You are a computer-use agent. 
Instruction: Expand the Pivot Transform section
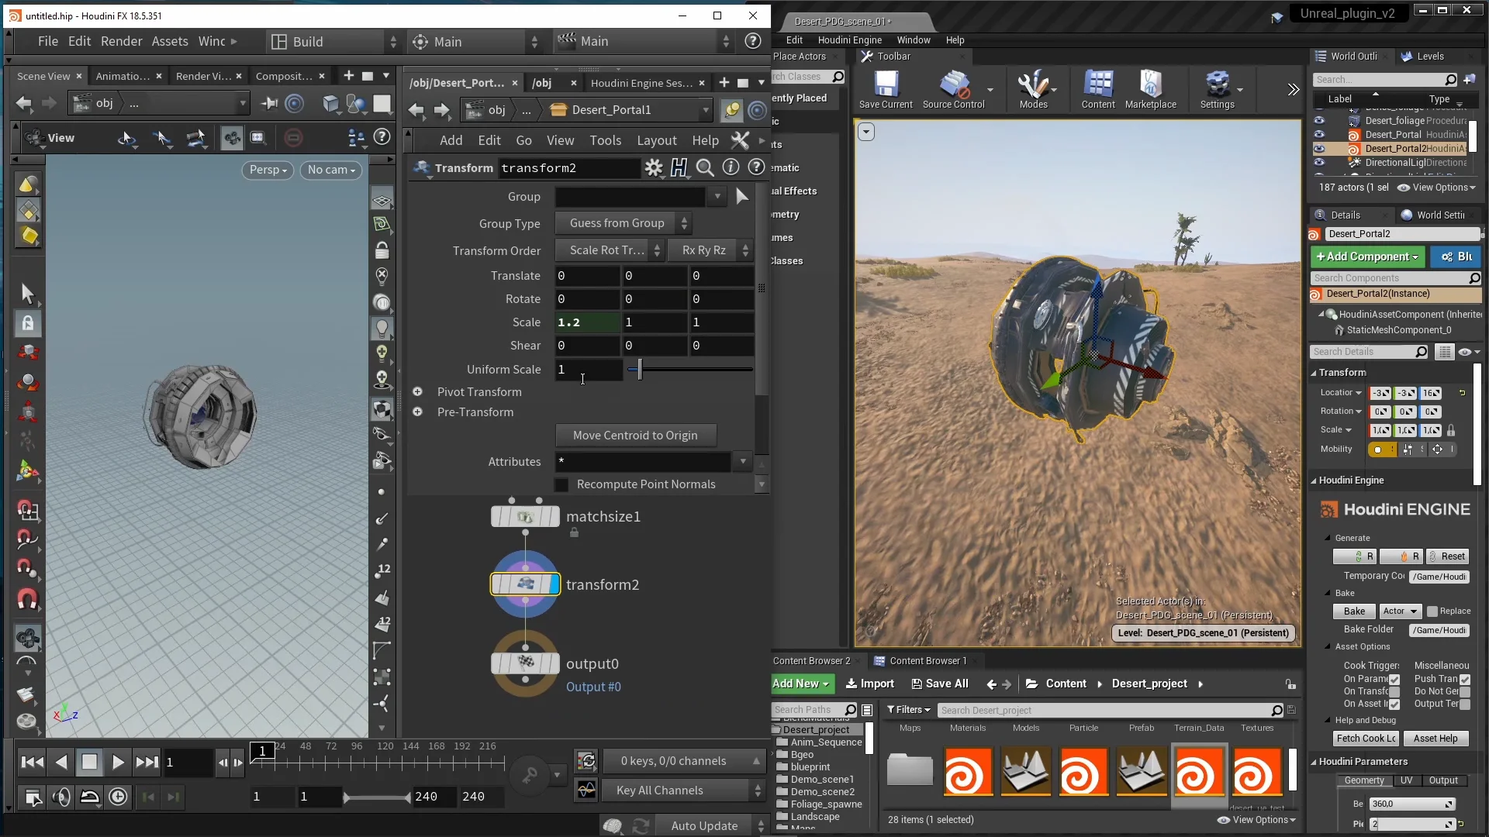pyautogui.click(x=417, y=392)
